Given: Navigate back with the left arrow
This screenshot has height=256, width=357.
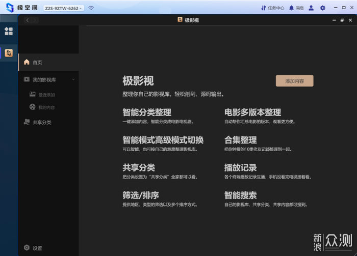Looking at the screenshot, I should (x=28, y=20).
